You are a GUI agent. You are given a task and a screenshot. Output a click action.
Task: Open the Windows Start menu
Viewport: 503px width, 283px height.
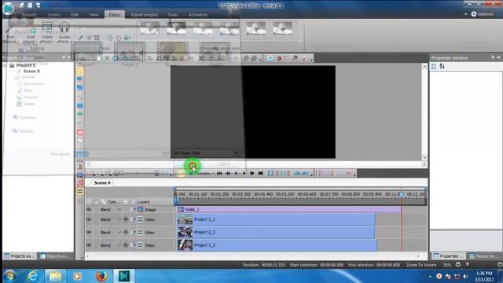[10, 276]
